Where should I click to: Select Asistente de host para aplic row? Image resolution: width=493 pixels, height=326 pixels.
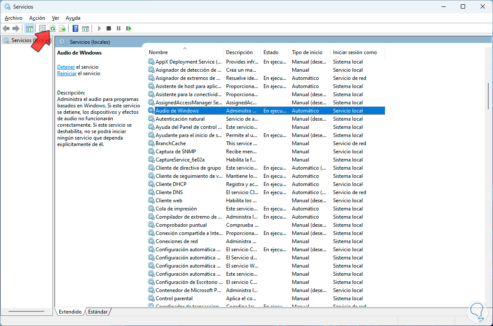266,86
